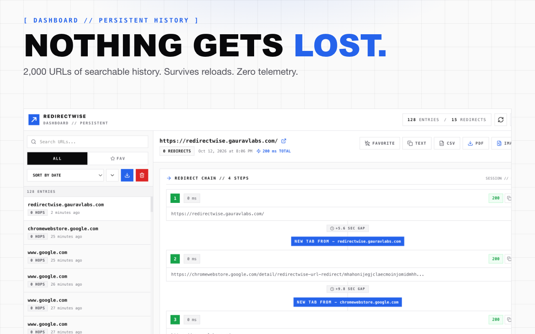Select chromewebstore.google.com history entry

pyautogui.click(x=87, y=233)
